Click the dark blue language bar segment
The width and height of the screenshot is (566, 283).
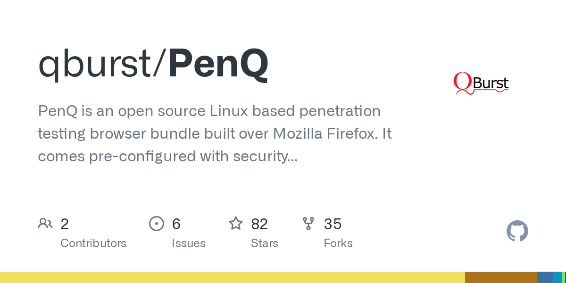544,277
